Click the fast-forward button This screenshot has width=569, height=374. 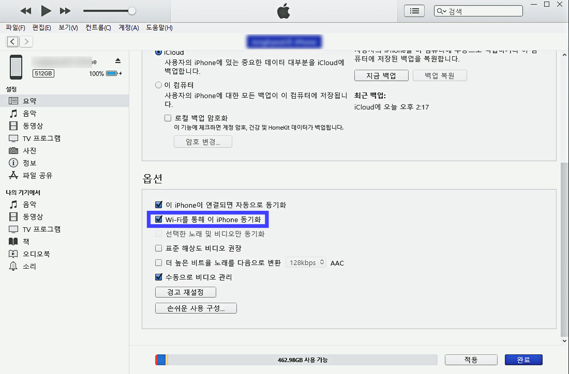tap(65, 11)
